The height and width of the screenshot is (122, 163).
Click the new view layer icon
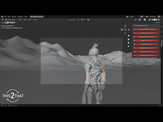[159, 17]
